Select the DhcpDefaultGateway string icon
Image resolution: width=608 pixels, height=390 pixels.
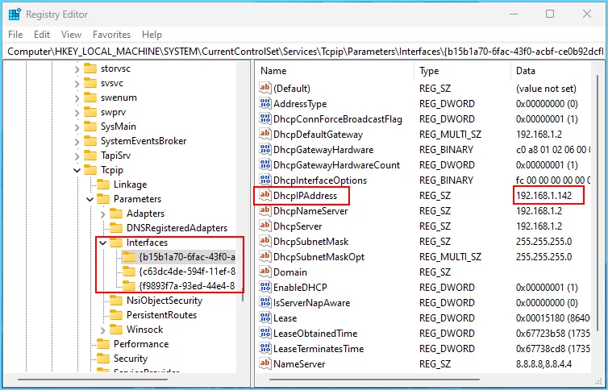click(265, 134)
